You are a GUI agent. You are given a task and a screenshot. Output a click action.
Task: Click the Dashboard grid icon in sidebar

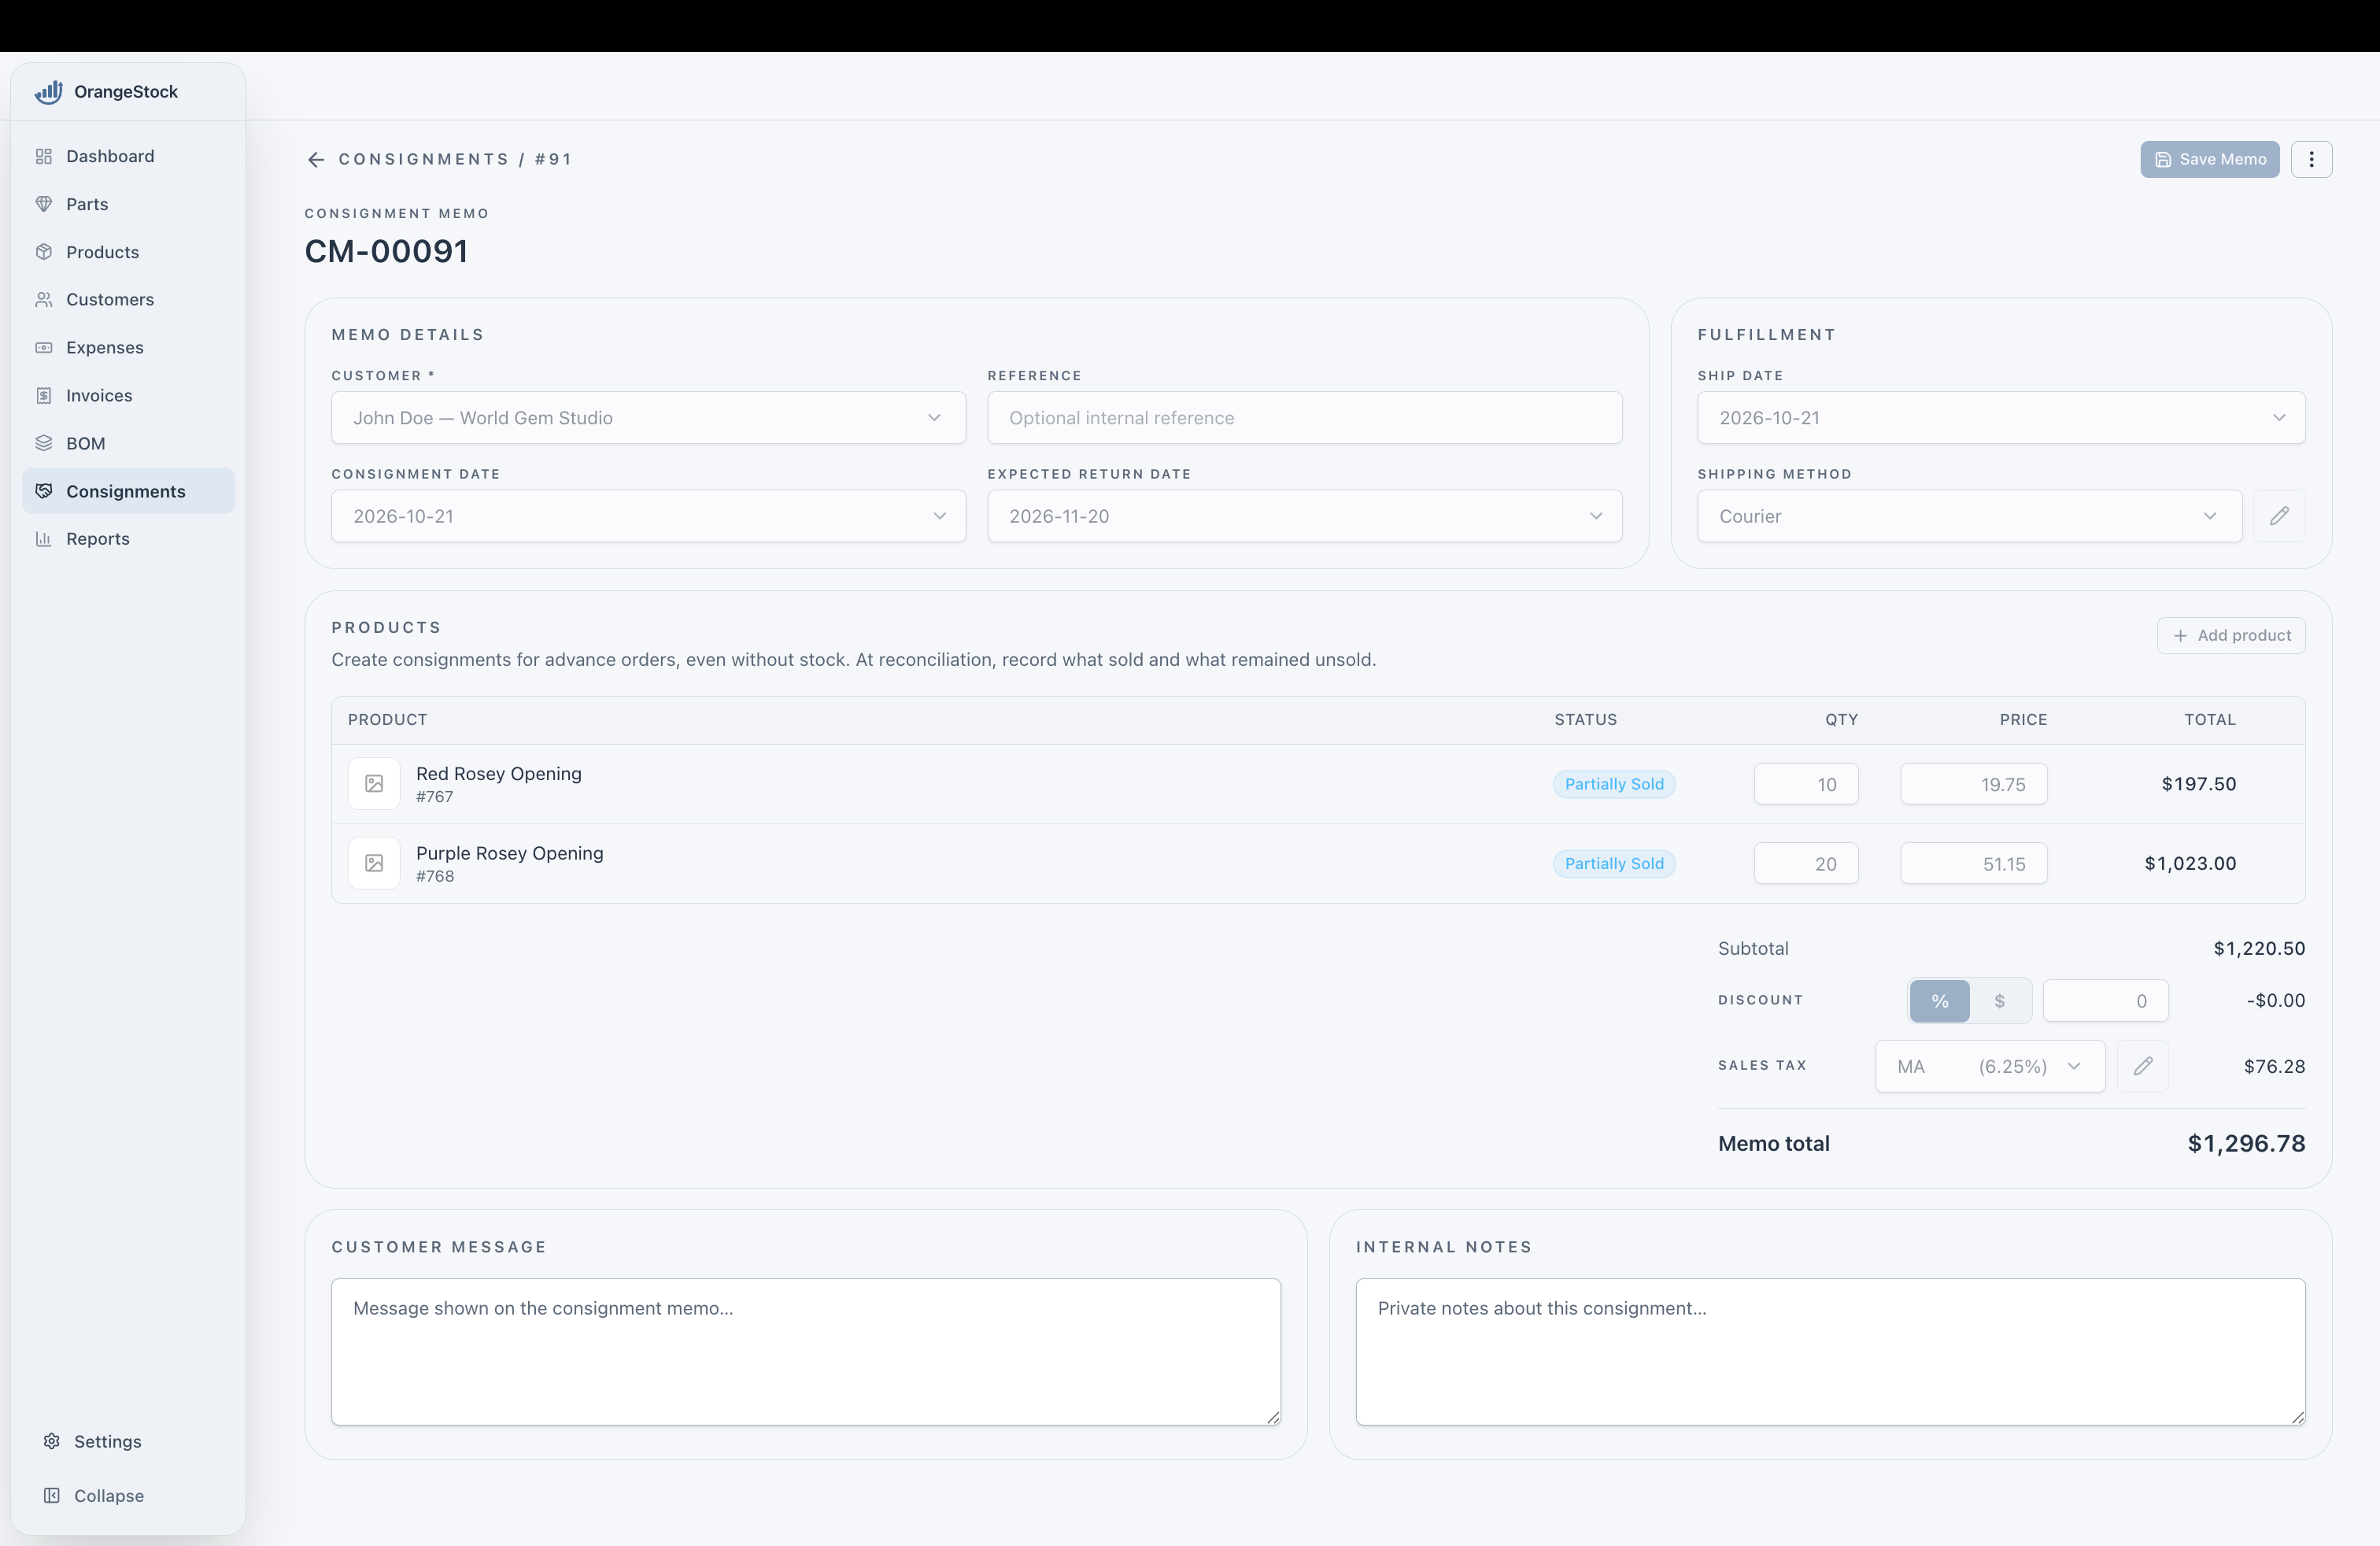44,156
